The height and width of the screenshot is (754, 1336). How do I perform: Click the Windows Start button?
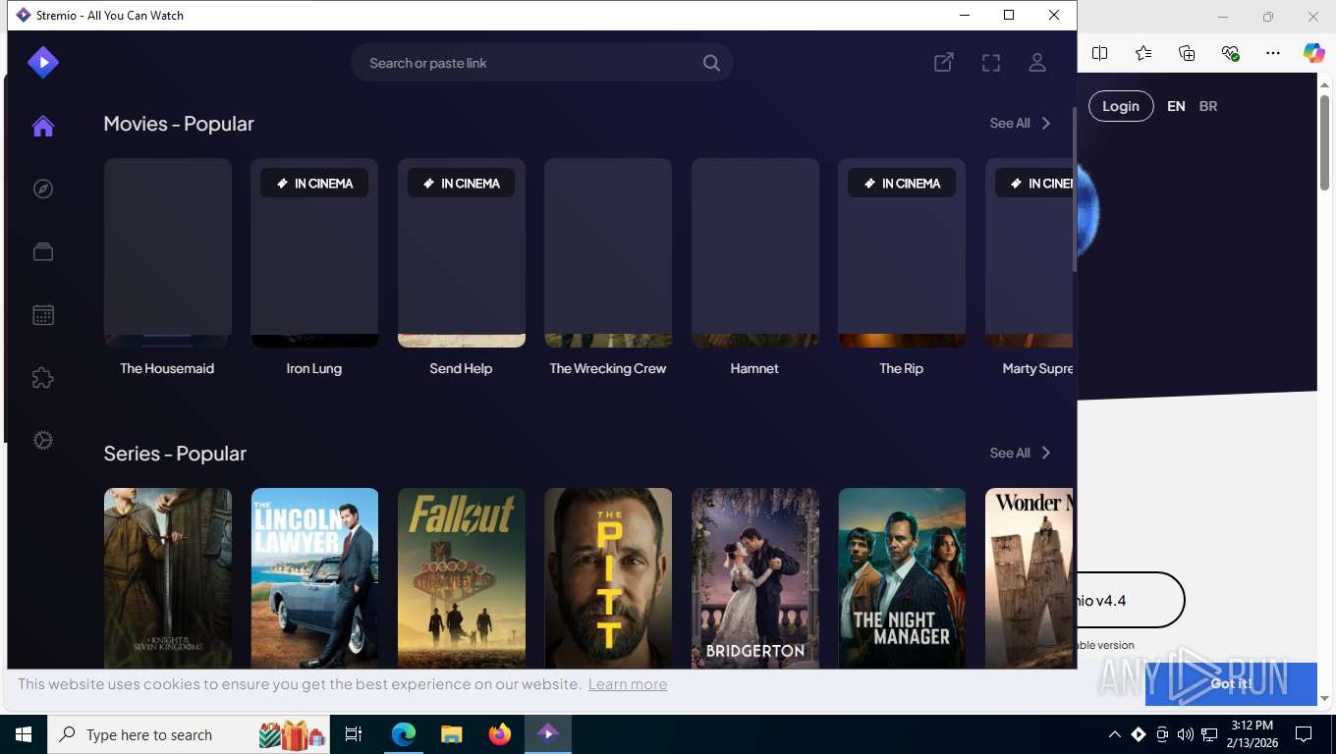pos(24,734)
